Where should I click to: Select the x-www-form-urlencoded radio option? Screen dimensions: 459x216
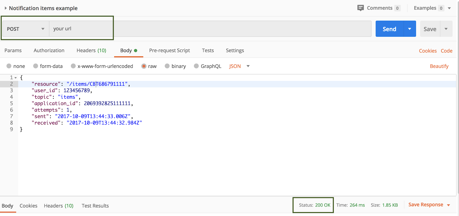pyautogui.click(x=73, y=66)
